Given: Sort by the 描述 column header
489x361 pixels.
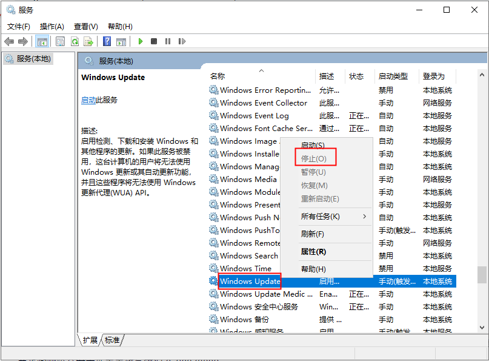Looking at the screenshot, I should [x=330, y=76].
